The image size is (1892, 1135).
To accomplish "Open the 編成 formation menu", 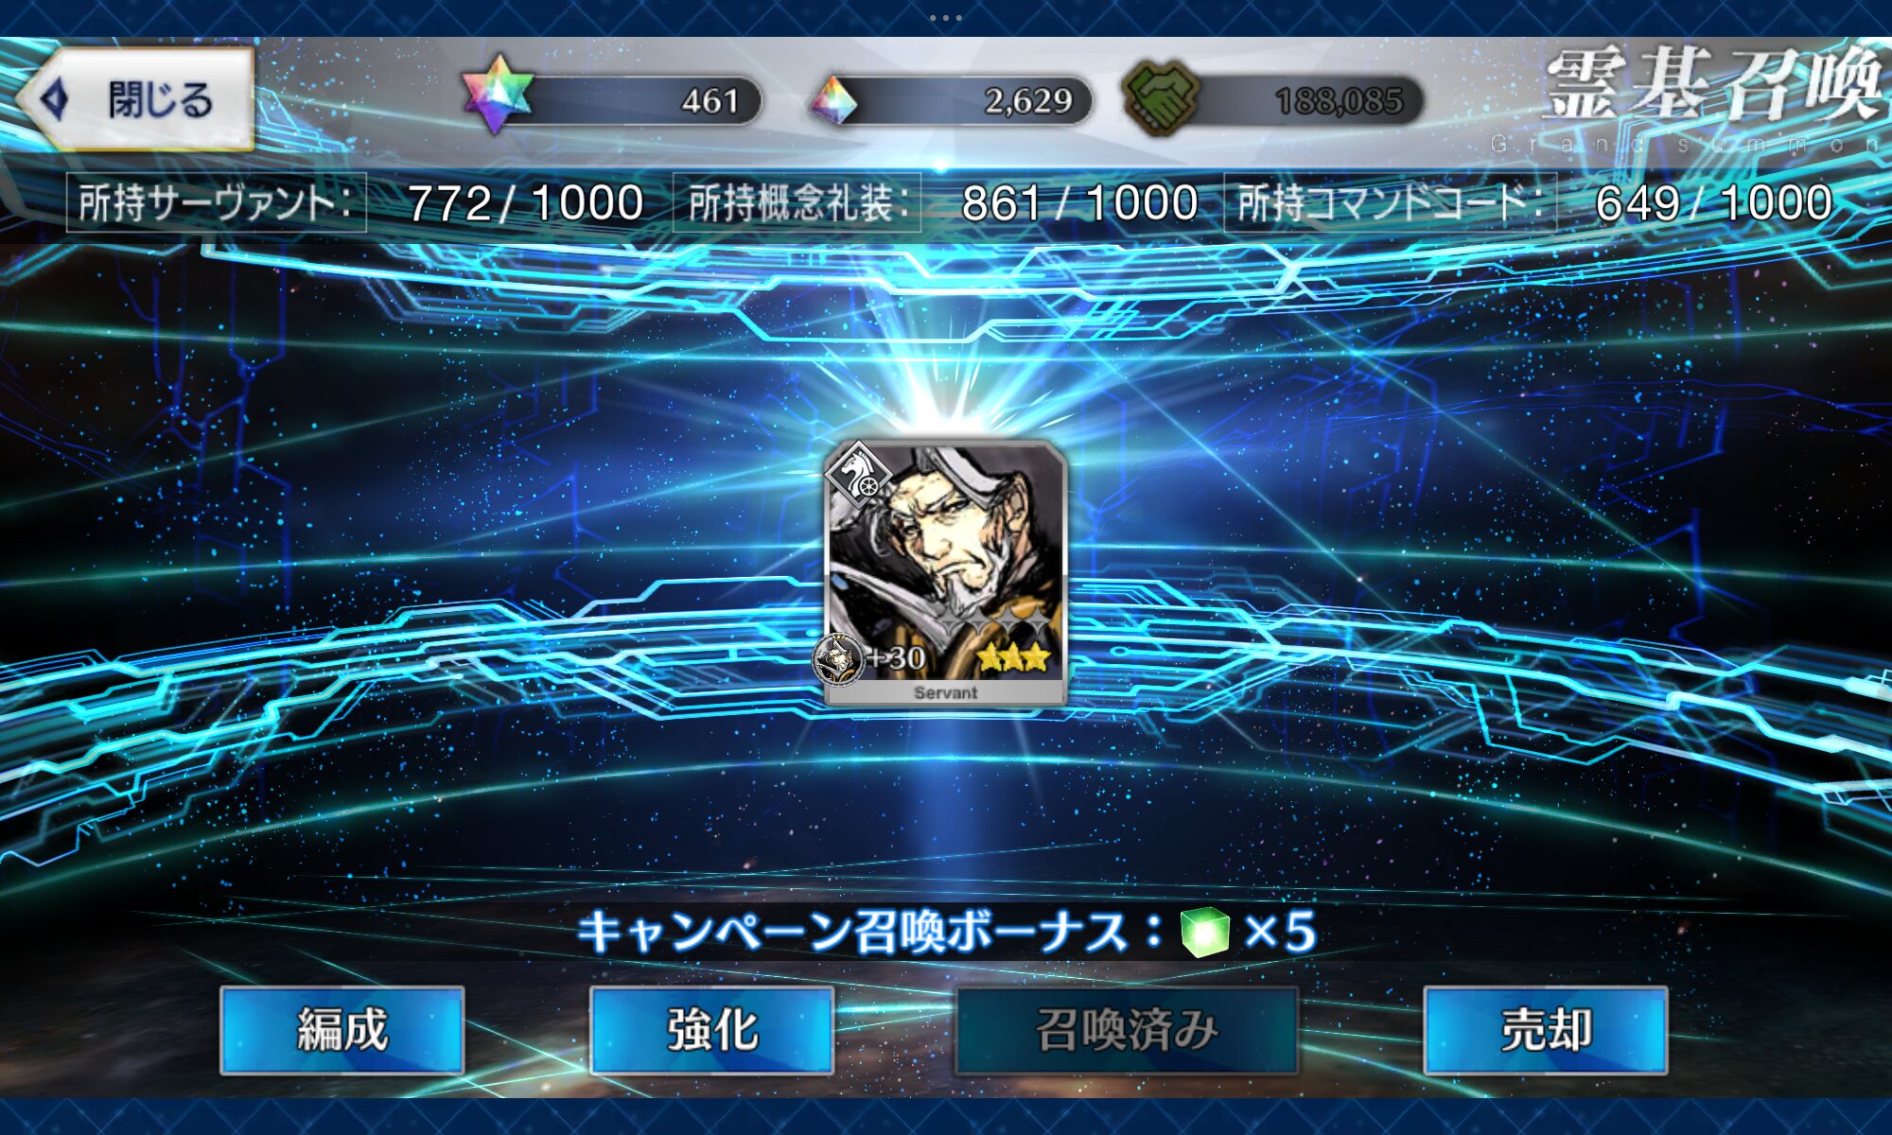I will point(342,1030).
